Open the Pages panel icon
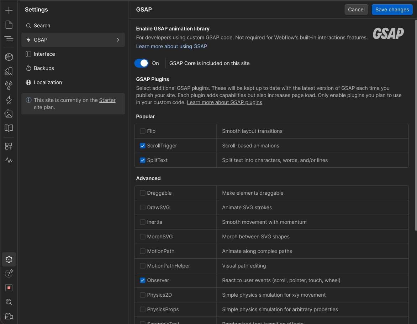417x324 pixels. [9, 25]
